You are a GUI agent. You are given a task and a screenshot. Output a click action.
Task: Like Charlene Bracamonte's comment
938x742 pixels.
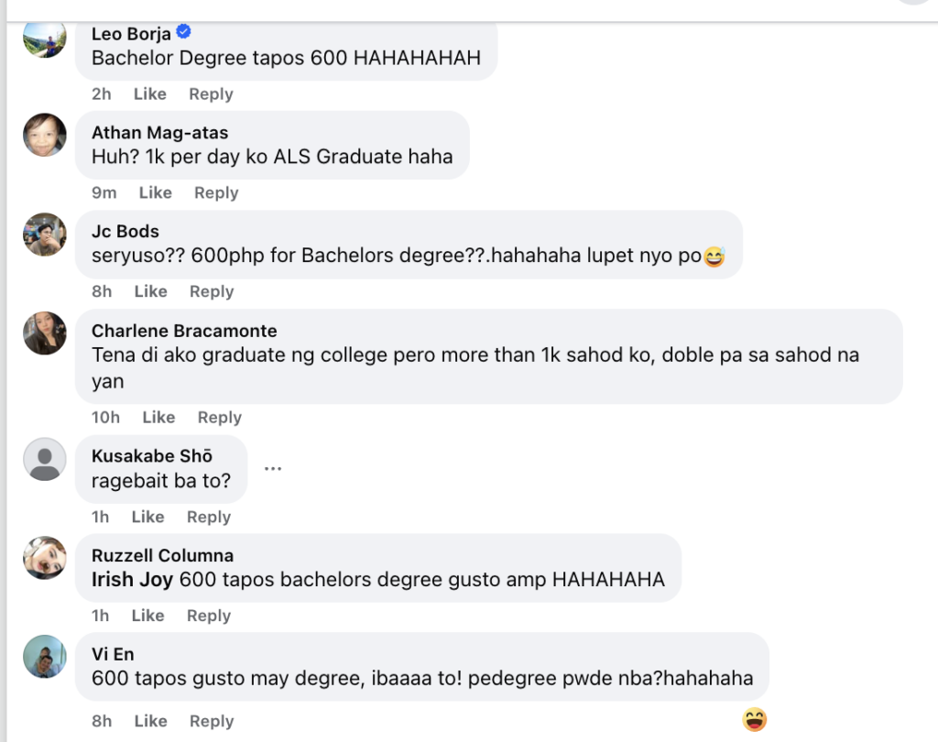pos(158,418)
